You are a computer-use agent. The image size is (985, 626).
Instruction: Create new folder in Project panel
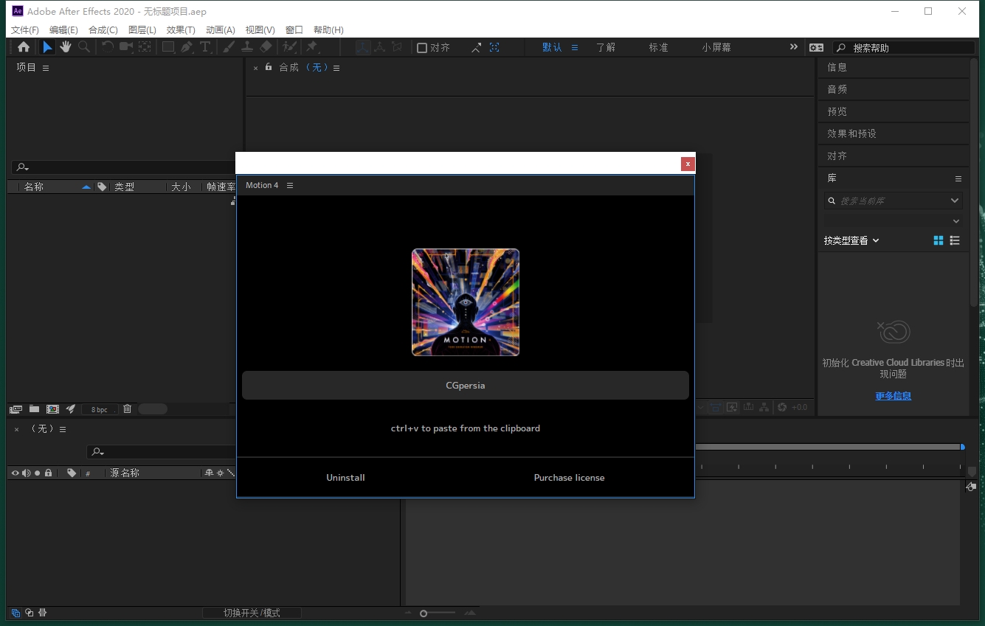34,409
